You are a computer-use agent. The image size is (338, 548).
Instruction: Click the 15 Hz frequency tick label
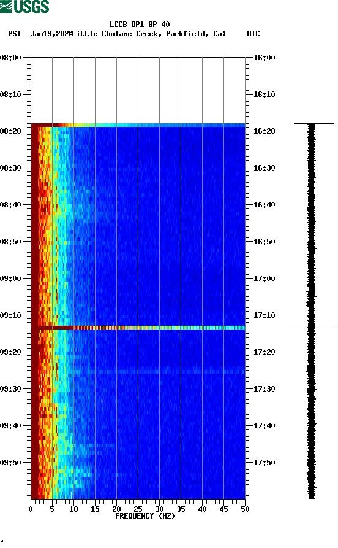[x=96, y=509]
